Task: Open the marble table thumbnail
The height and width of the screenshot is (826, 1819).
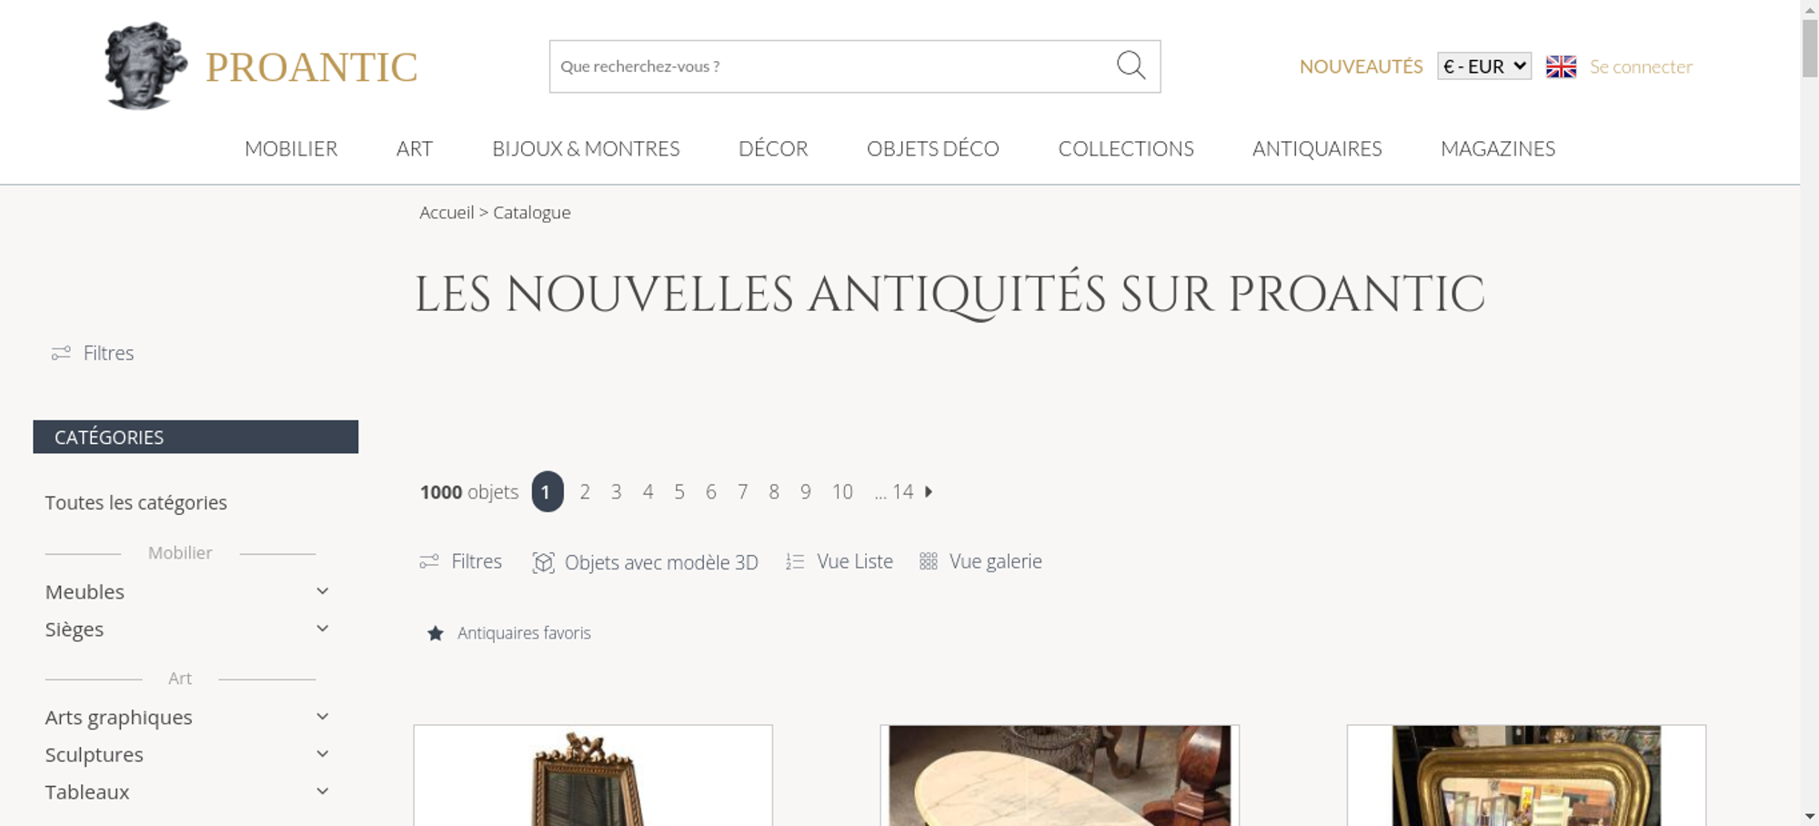Action: (x=1060, y=775)
